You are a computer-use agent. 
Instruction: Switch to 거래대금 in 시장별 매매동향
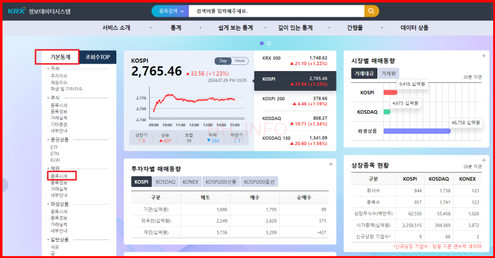point(364,73)
